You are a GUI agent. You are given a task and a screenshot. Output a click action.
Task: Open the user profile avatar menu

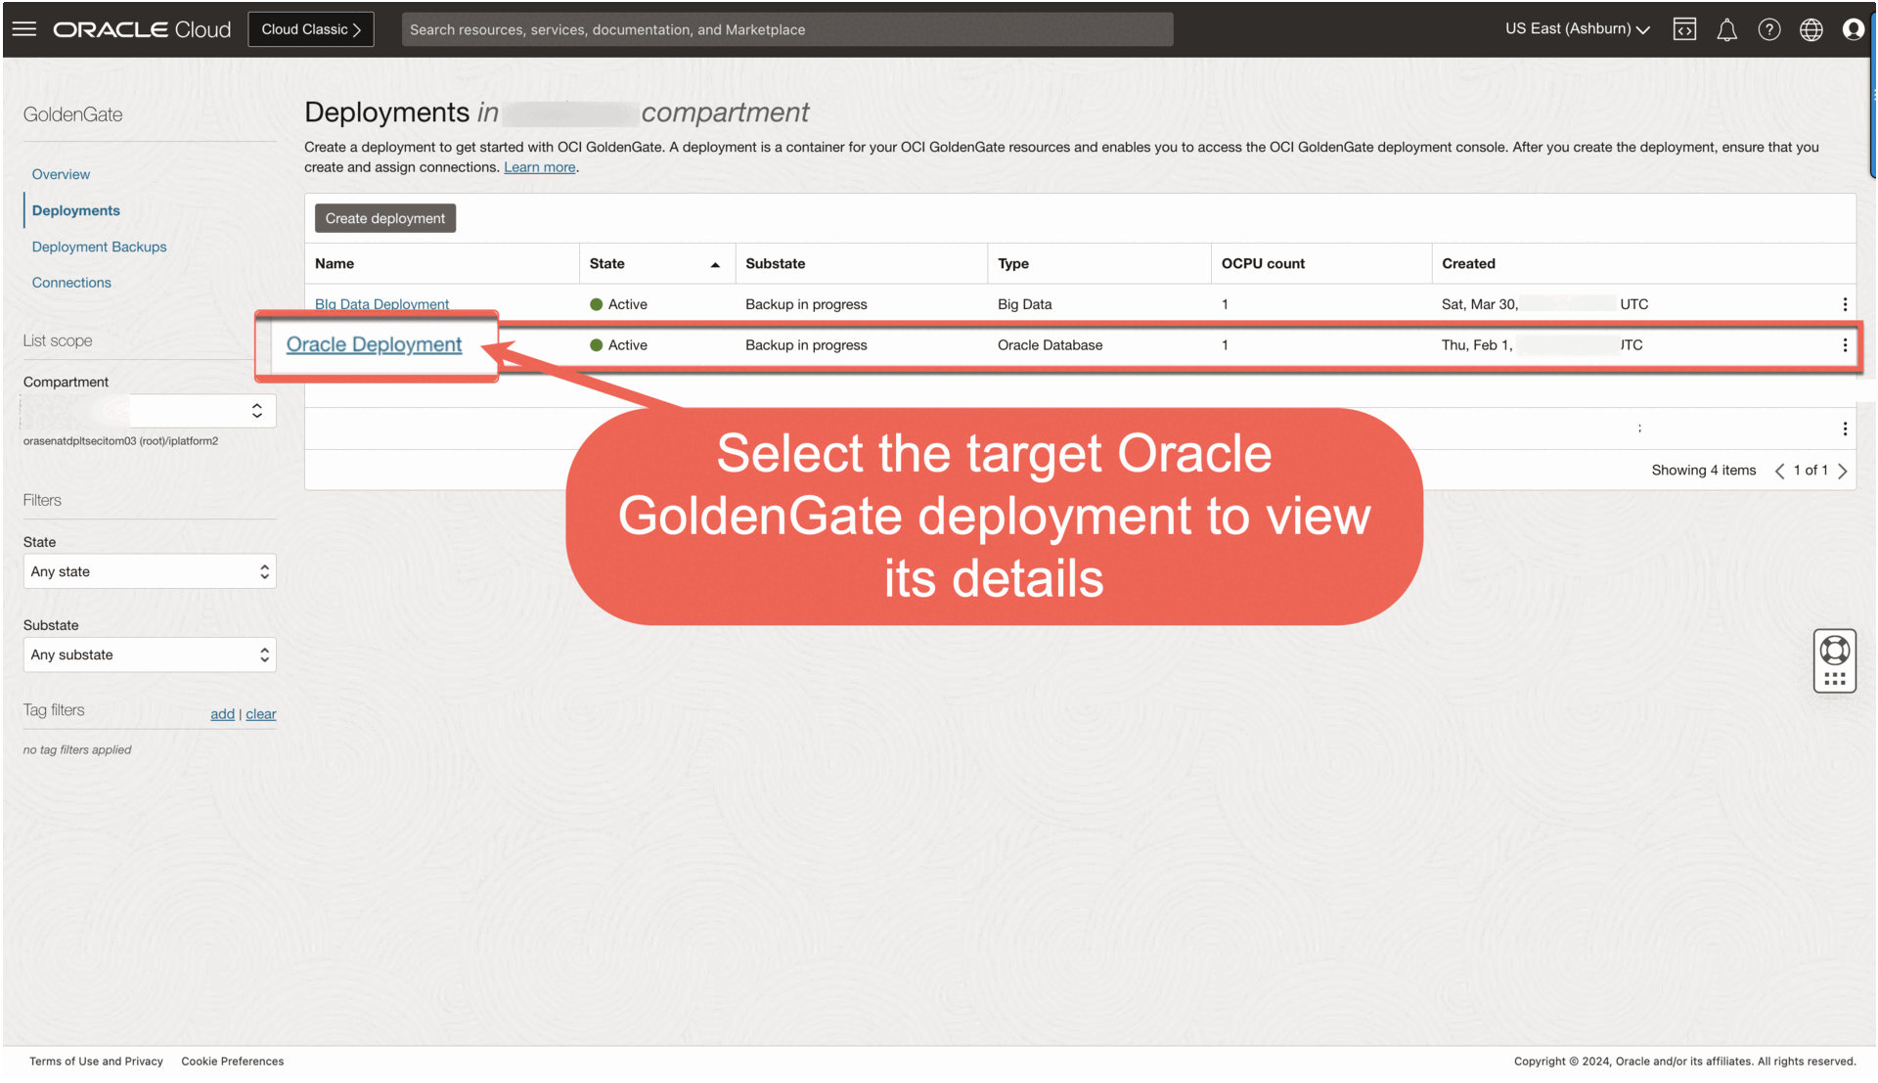pyautogui.click(x=1854, y=29)
